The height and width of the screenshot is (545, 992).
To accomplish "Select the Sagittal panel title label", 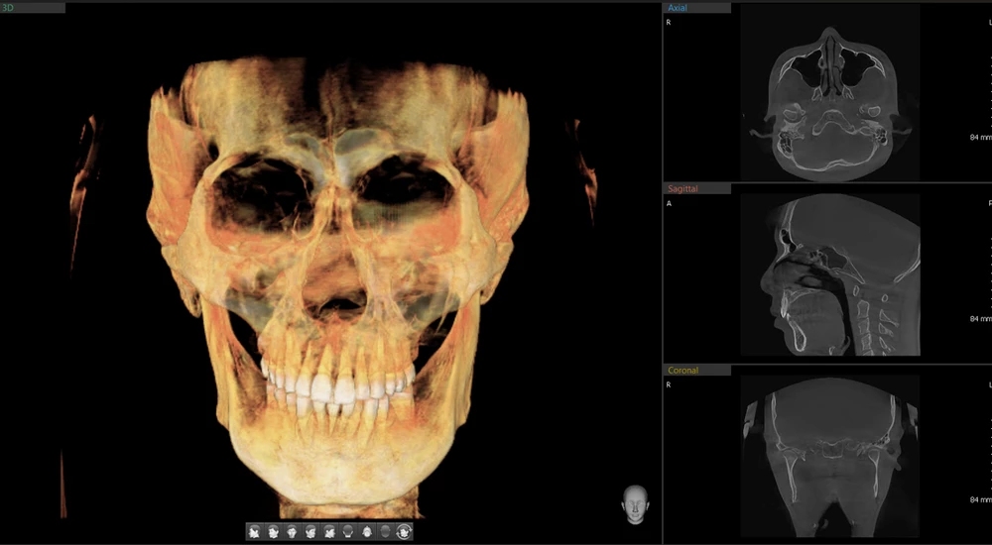I will pyautogui.click(x=682, y=188).
